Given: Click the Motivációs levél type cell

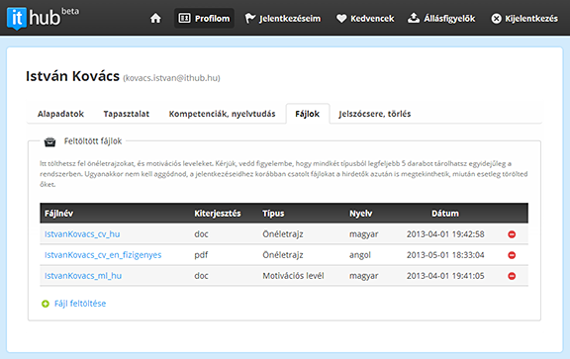Looking at the screenshot, I should point(293,276).
